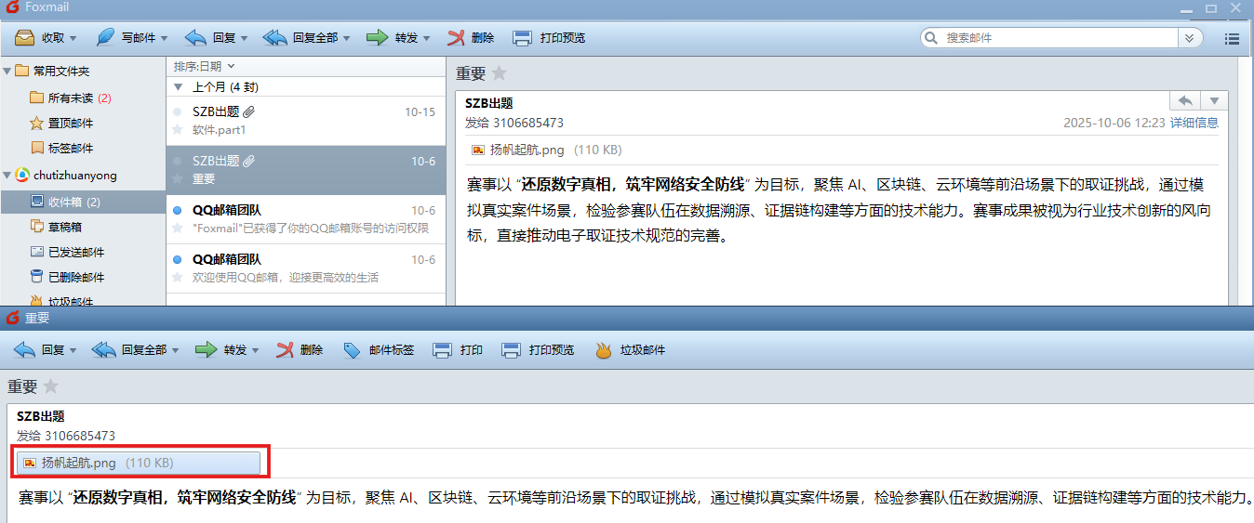Click 邮件标签 tag icon in lower window

click(352, 350)
